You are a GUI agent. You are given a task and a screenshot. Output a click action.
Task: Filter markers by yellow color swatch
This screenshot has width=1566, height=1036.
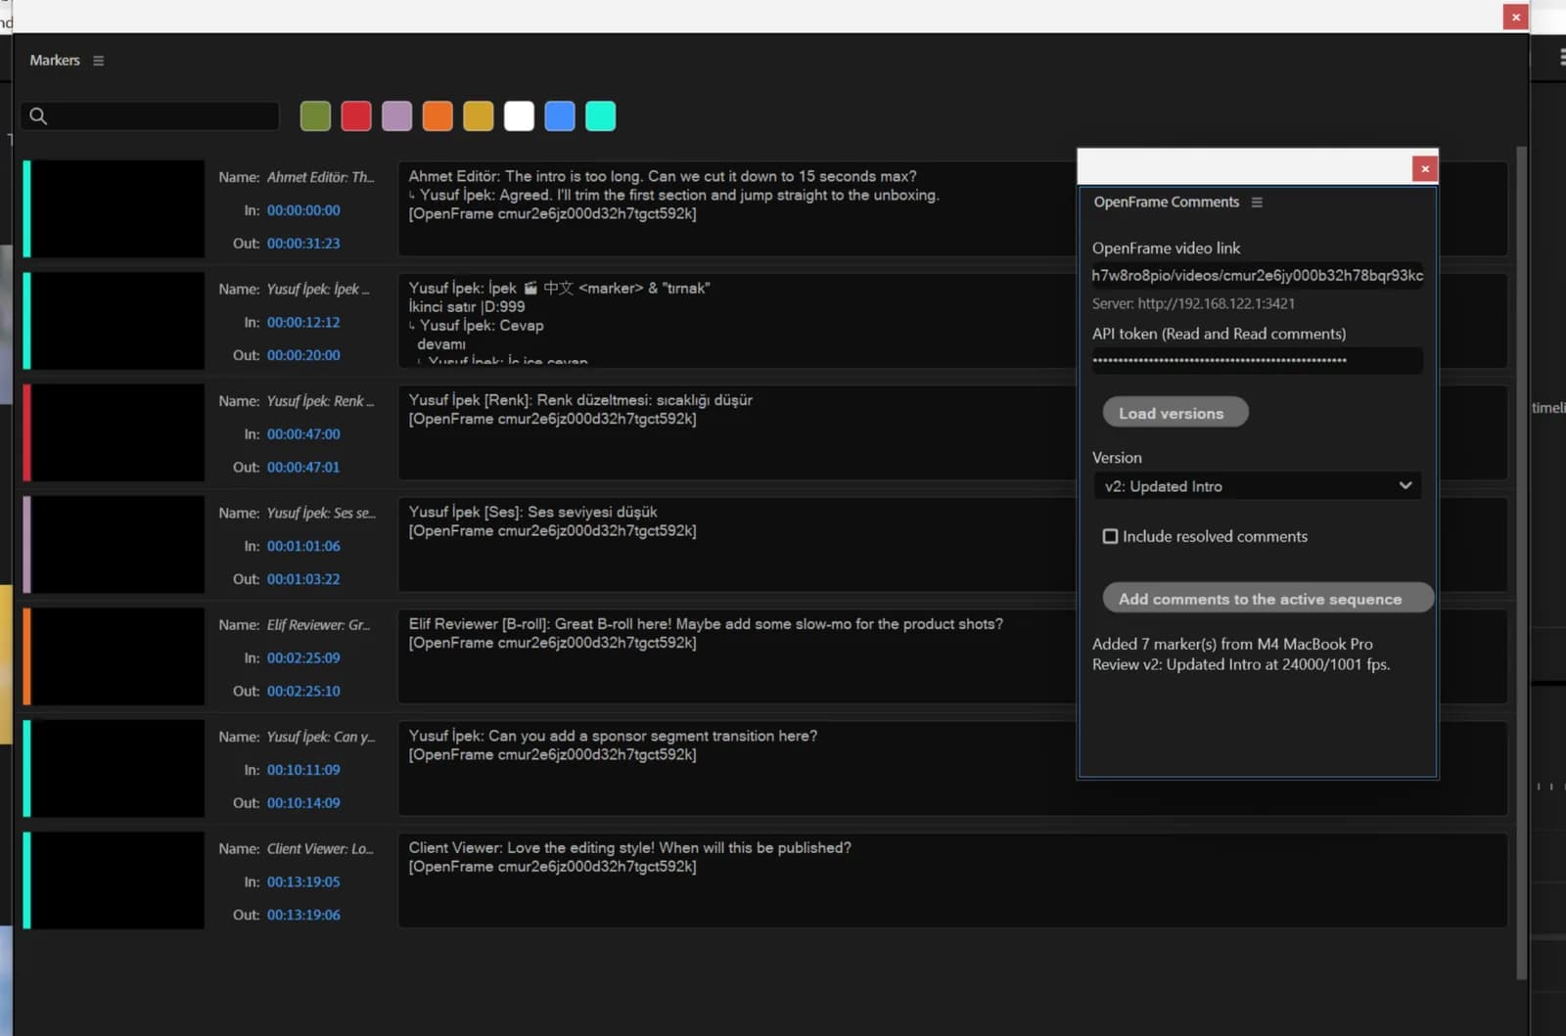tap(479, 116)
